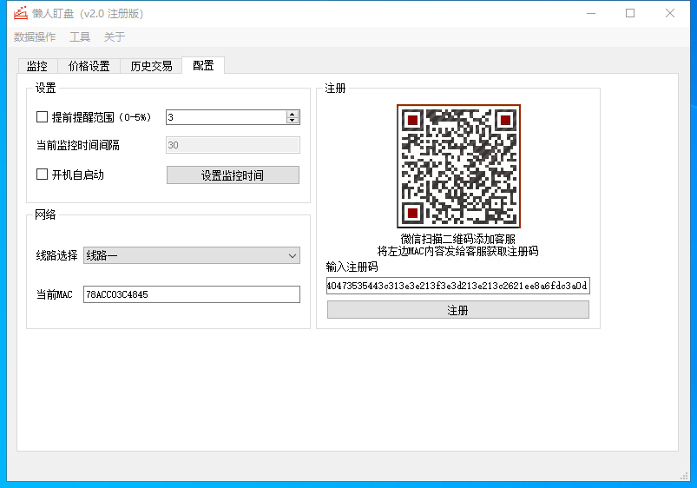Click the 当前MAC text field
Image resolution: width=697 pixels, height=488 pixels.
click(x=192, y=294)
